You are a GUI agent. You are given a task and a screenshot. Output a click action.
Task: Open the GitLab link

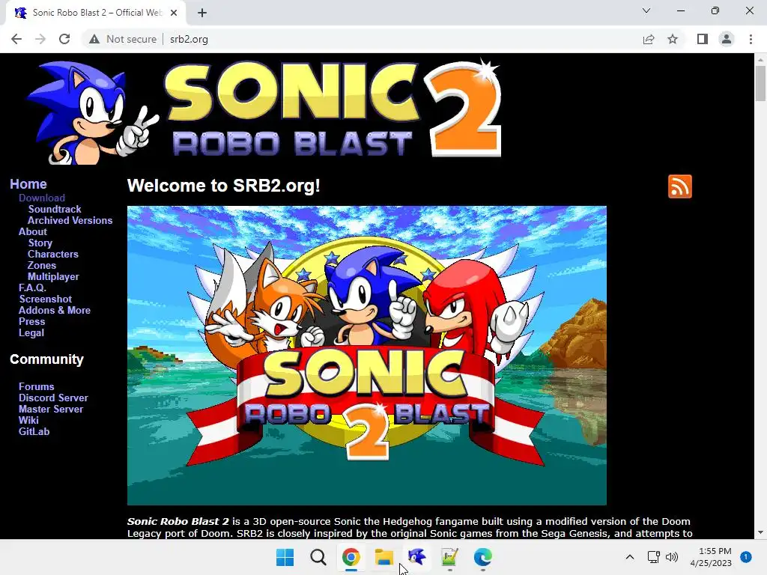(x=34, y=431)
